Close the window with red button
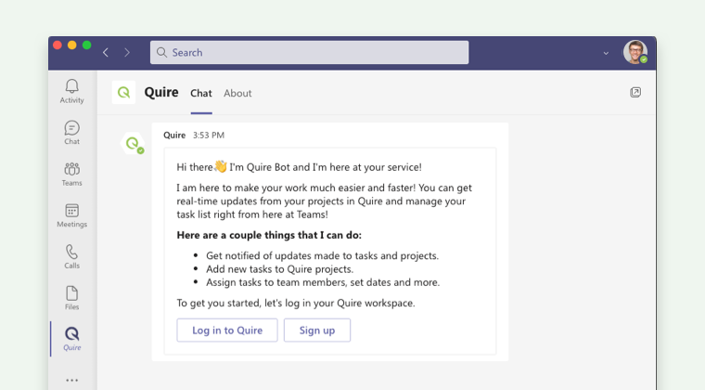705x390 pixels. 58,45
